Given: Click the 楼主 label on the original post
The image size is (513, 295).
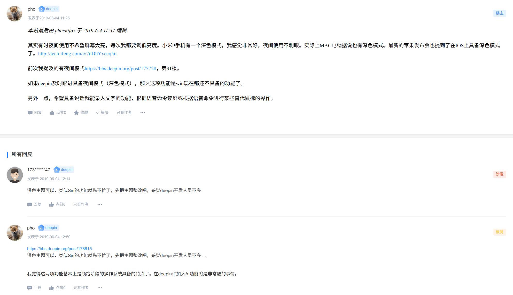Looking at the screenshot, I should (x=500, y=13).
